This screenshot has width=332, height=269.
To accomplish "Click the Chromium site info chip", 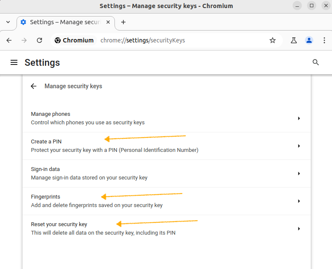I will (x=74, y=40).
